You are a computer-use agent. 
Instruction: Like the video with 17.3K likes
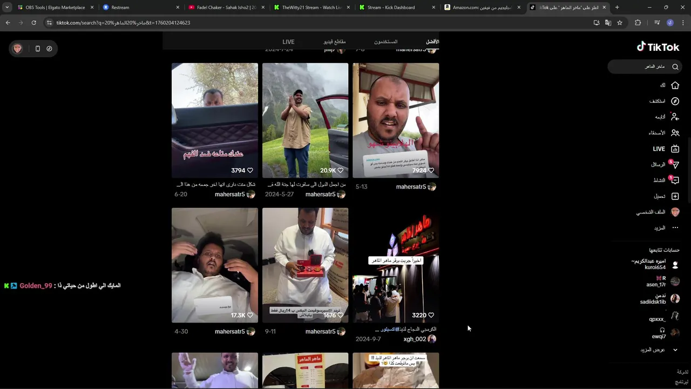tap(250, 315)
